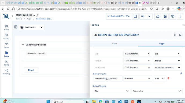Toggle the left panel collapse icon
This screenshot has height=103, width=185.
click(16, 27)
